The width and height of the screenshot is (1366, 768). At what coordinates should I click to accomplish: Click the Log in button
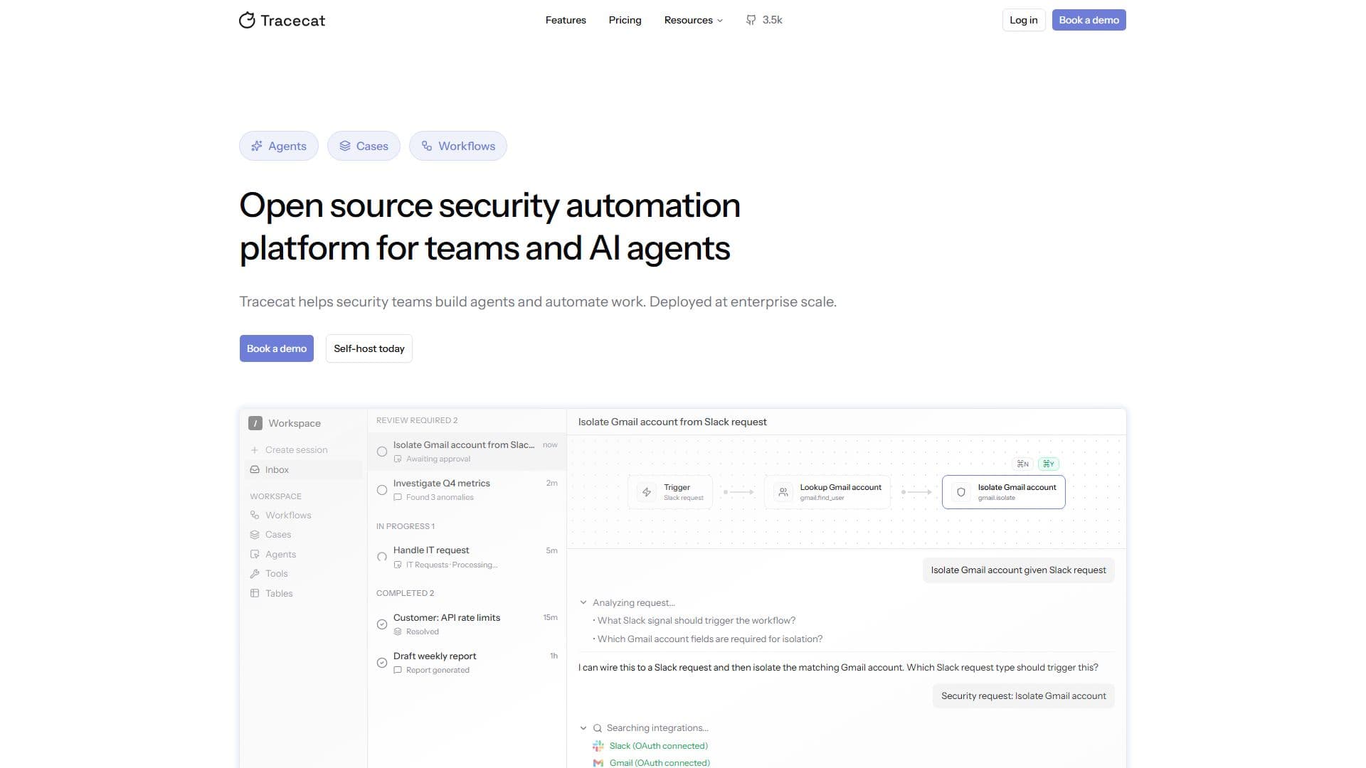click(1024, 20)
